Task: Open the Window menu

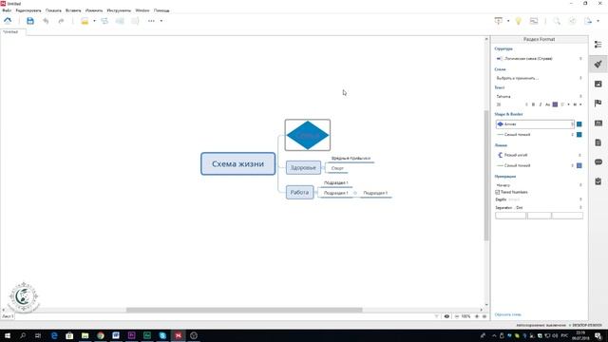Action: click(x=142, y=10)
